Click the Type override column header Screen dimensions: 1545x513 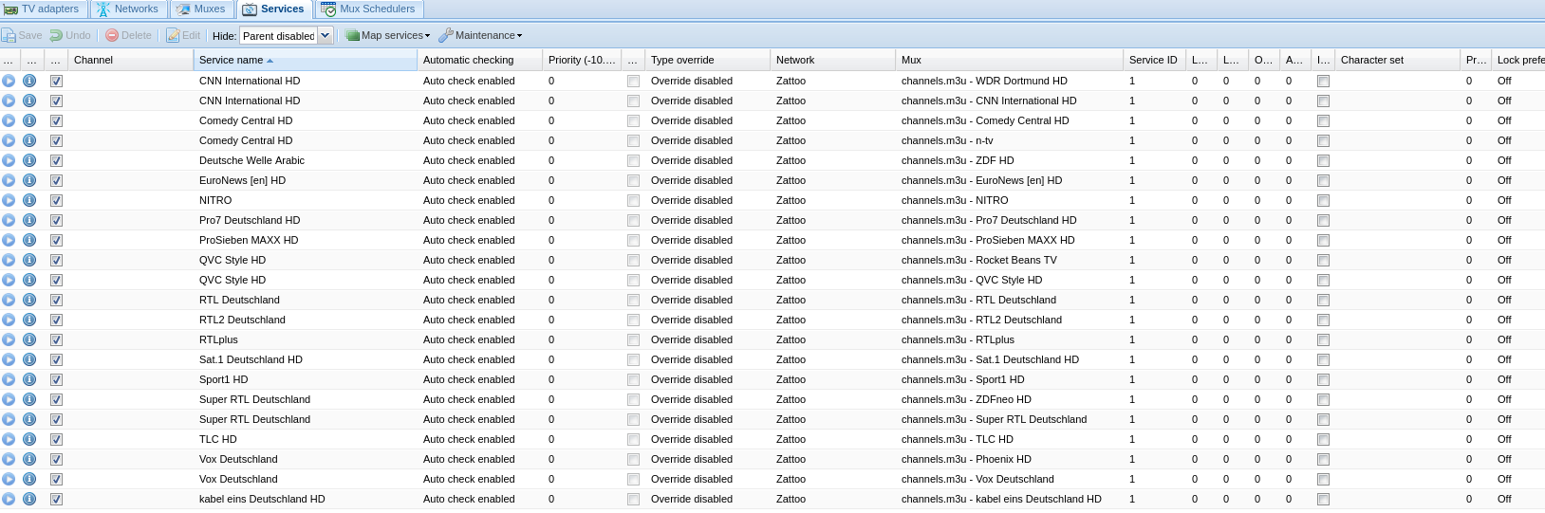(707, 60)
